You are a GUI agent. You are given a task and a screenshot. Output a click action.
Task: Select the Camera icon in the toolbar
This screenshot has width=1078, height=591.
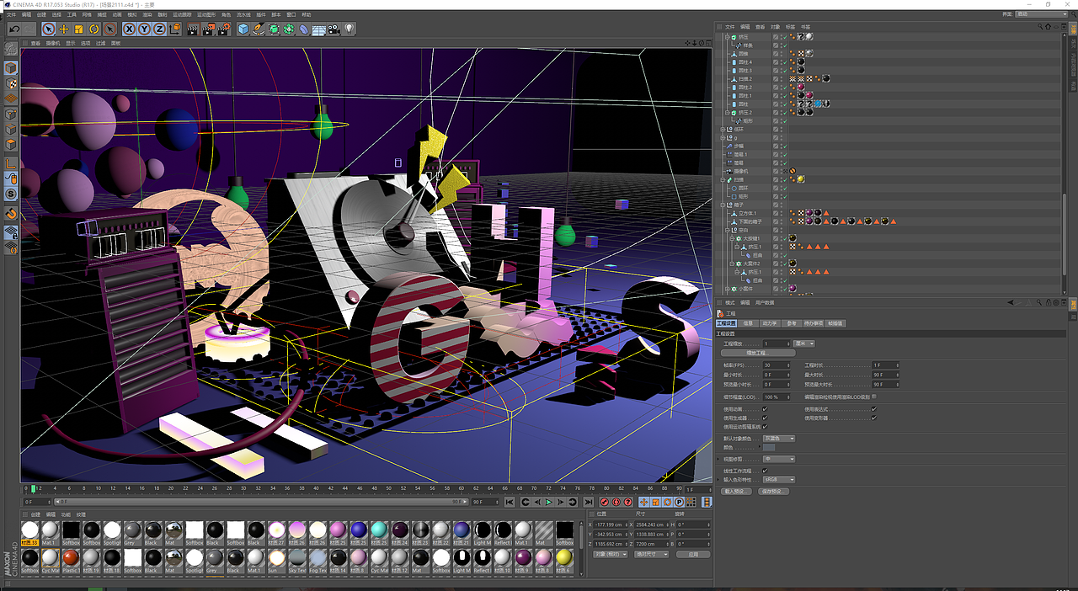pos(333,29)
